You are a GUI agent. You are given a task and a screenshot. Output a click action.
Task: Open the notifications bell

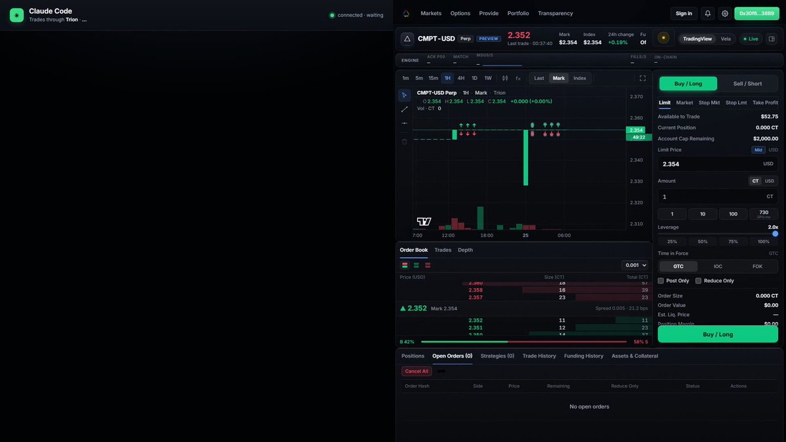[707, 13]
